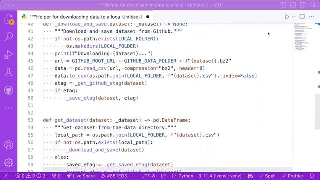The width and height of the screenshot is (320, 180).
Task: Show warnings count in status bar
Action: tap(31, 176)
